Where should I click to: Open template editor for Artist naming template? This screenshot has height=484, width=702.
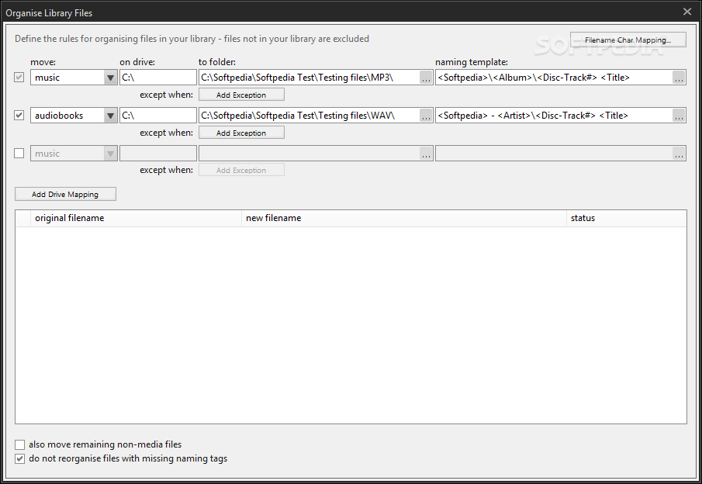pyautogui.click(x=679, y=116)
